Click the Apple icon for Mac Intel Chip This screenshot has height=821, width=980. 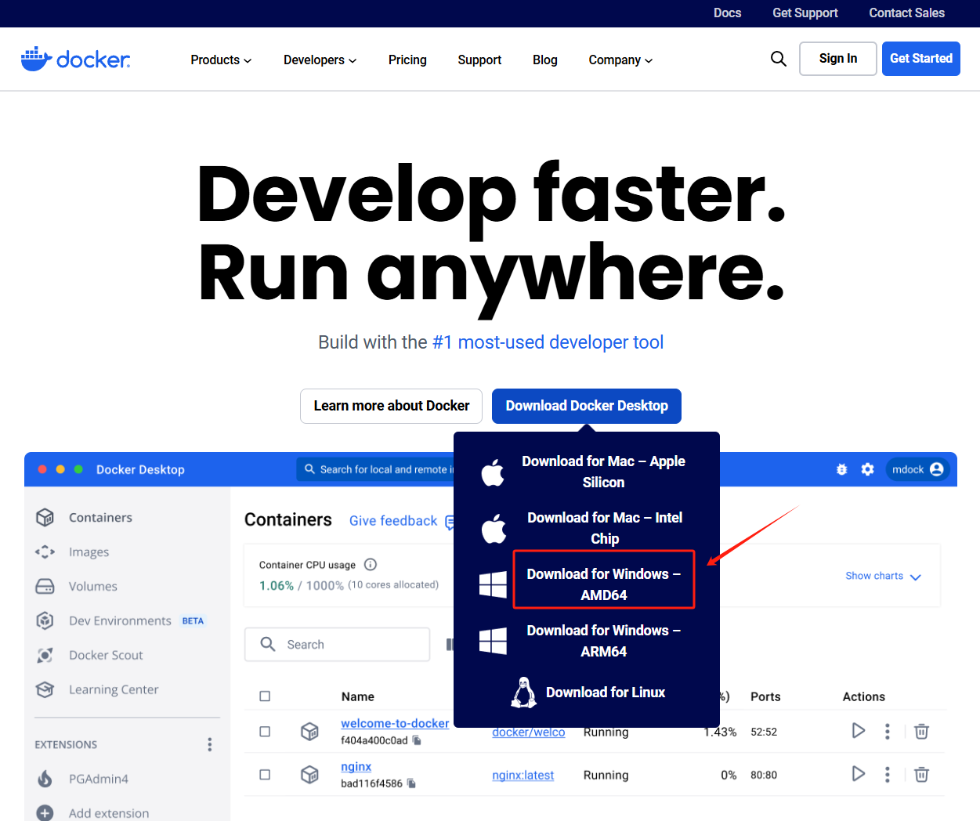click(494, 529)
